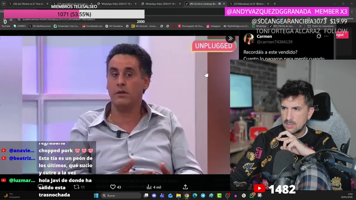Image resolution: width=356 pixels, height=200 pixels.
Task: Open Instagram bookmark
Action: pyautogui.click(x=213, y=26)
